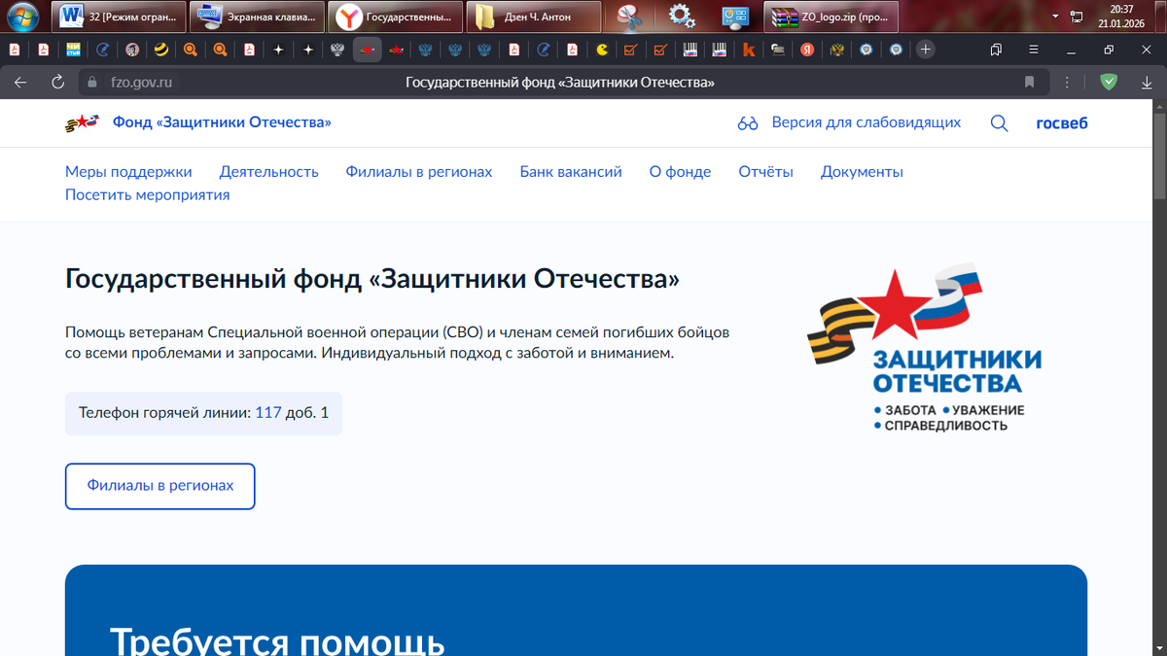Image resolution: width=1167 pixels, height=656 pixels.
Task: Switch to the yellow banana icon tab
Action: pos(161,49)
